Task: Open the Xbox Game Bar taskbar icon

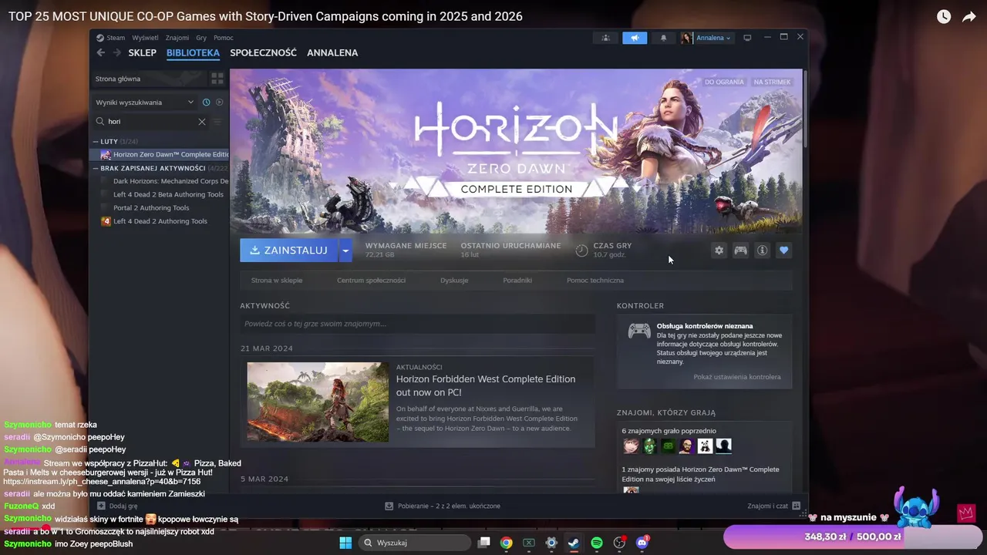Action: 528,543
